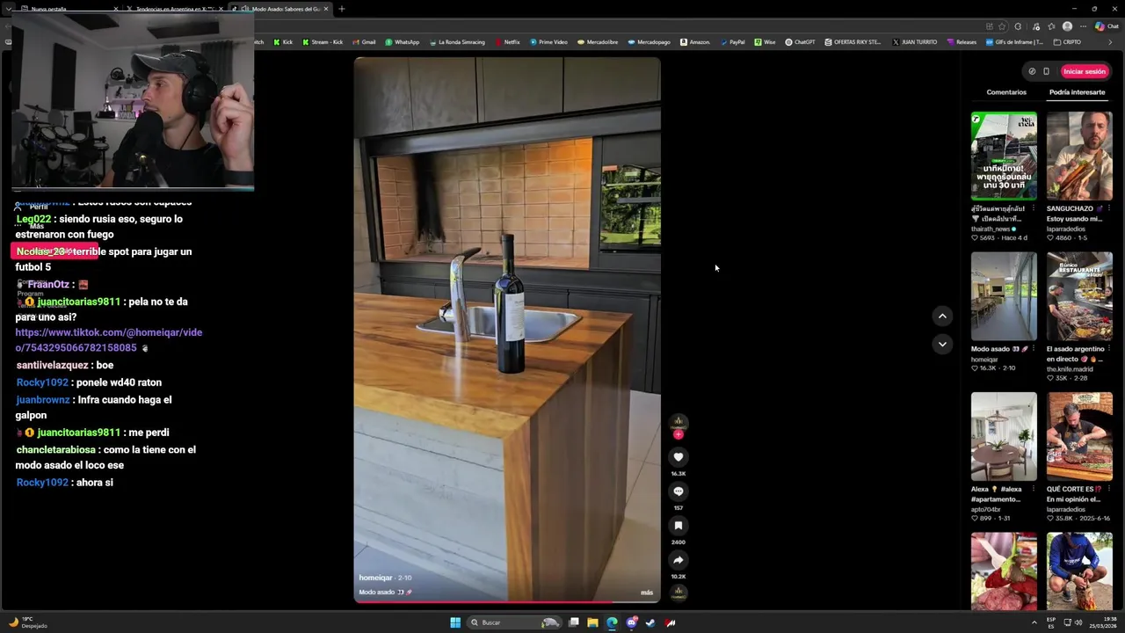The height and width of the screenshot is (633, 1125).
Task: Open the Alexa apartamento video thumbnail
Action: coord(1004,437)
